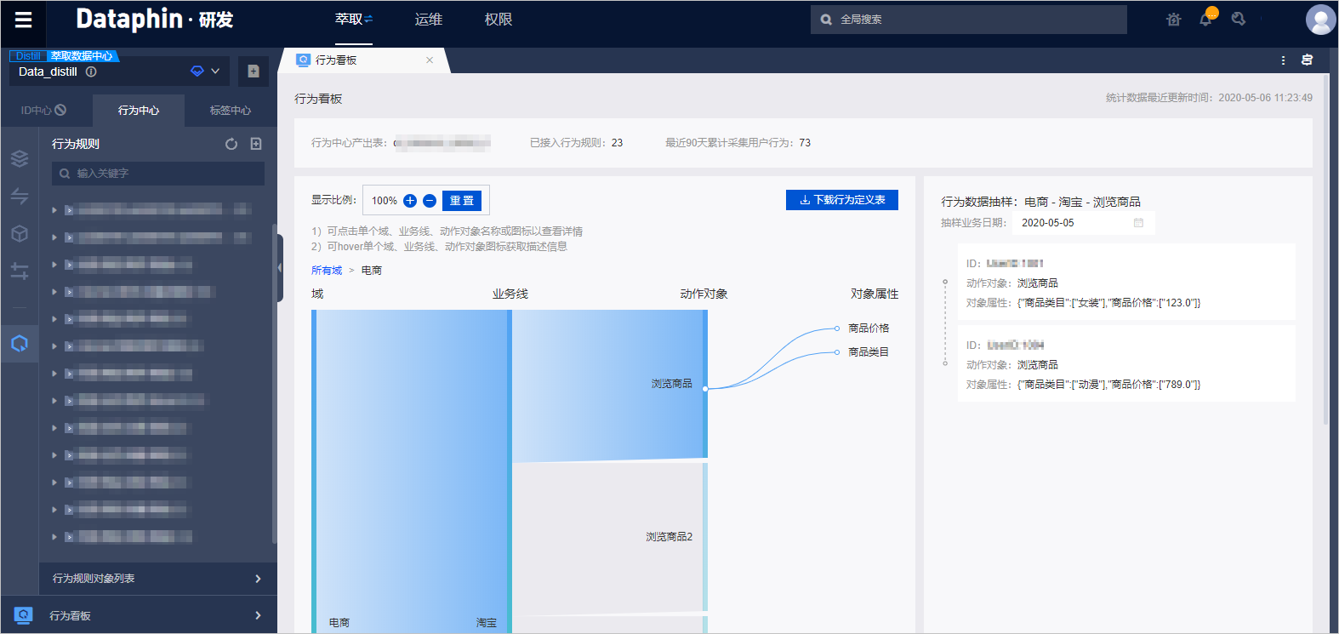Increase display ratio with plus icon
The height and width of the screenshot is (634, 1339).
tap(410, 201)
